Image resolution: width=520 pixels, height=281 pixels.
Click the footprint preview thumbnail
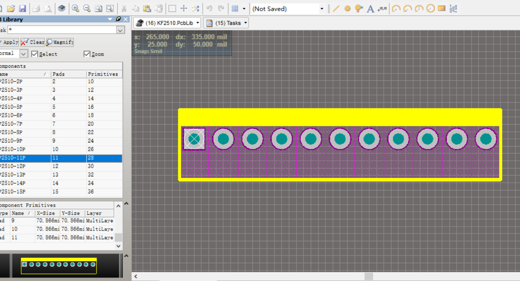(x=59, y=266)
